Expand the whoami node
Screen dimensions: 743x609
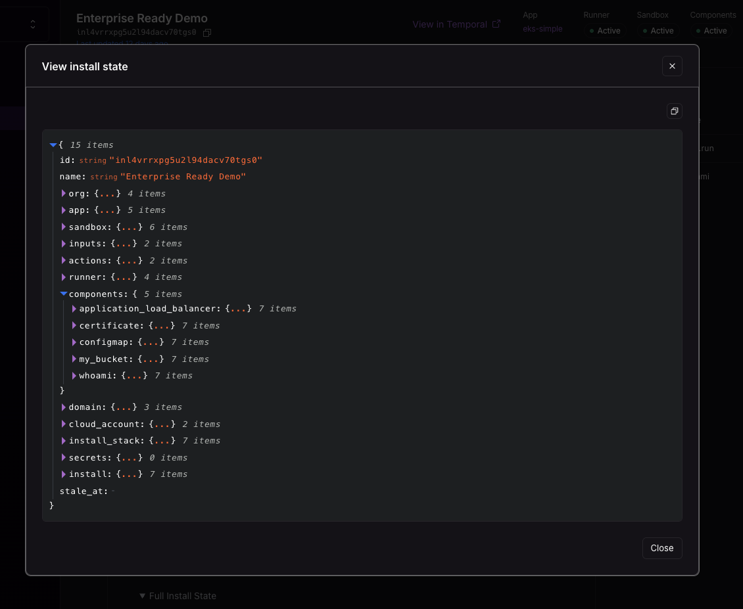[74, 376]
